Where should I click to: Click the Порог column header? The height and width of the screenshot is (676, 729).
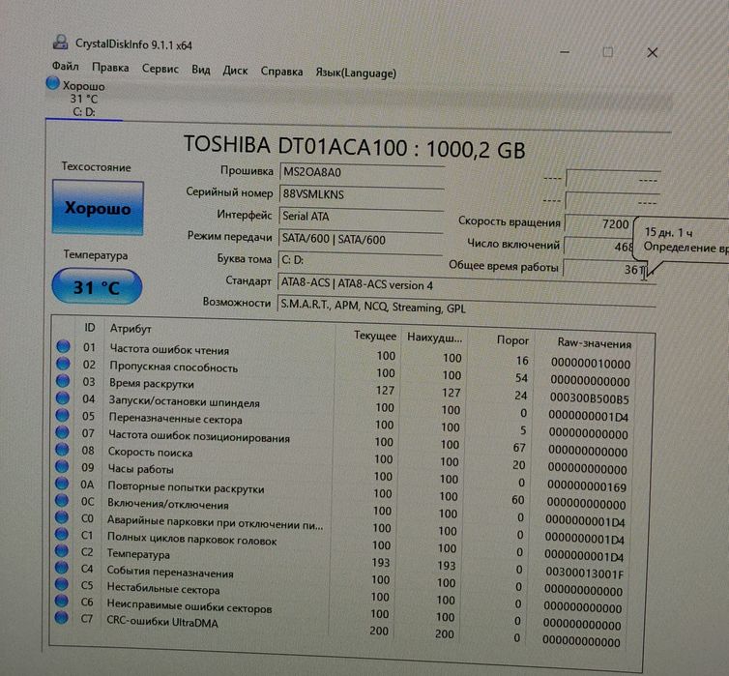pyautogui.click(x=512, y=340)
